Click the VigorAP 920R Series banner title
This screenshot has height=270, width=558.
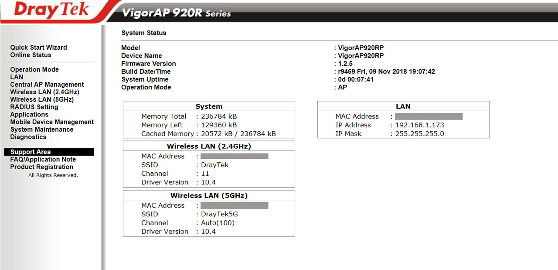tap(177, 12)
